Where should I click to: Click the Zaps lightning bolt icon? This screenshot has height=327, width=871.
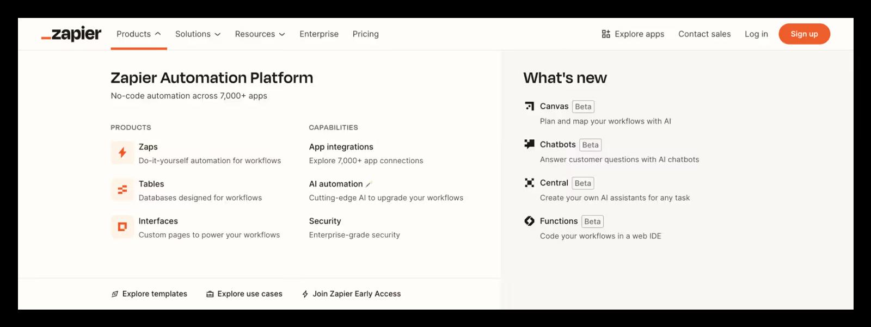coord(122,153)
